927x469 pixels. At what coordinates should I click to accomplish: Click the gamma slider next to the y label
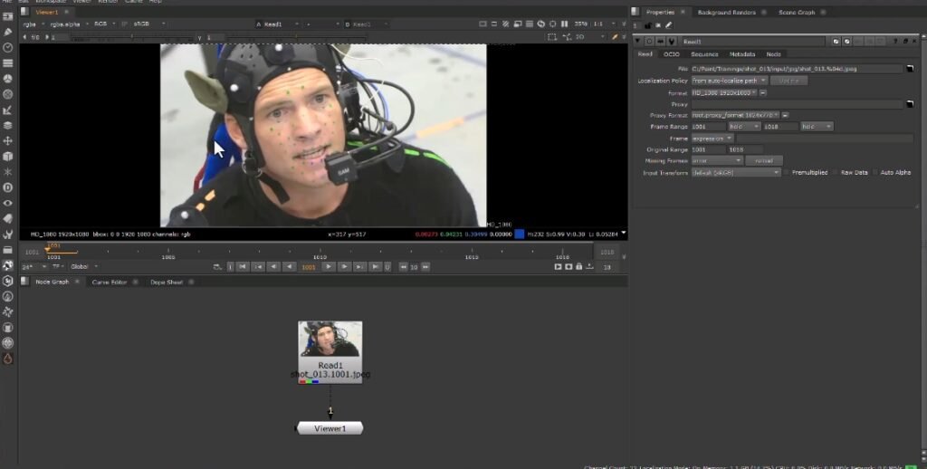pyautogui.click(x=296, y=37)
